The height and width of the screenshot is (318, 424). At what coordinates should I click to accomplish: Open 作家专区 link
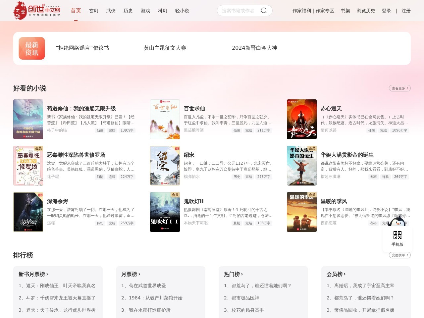[325, 11]
